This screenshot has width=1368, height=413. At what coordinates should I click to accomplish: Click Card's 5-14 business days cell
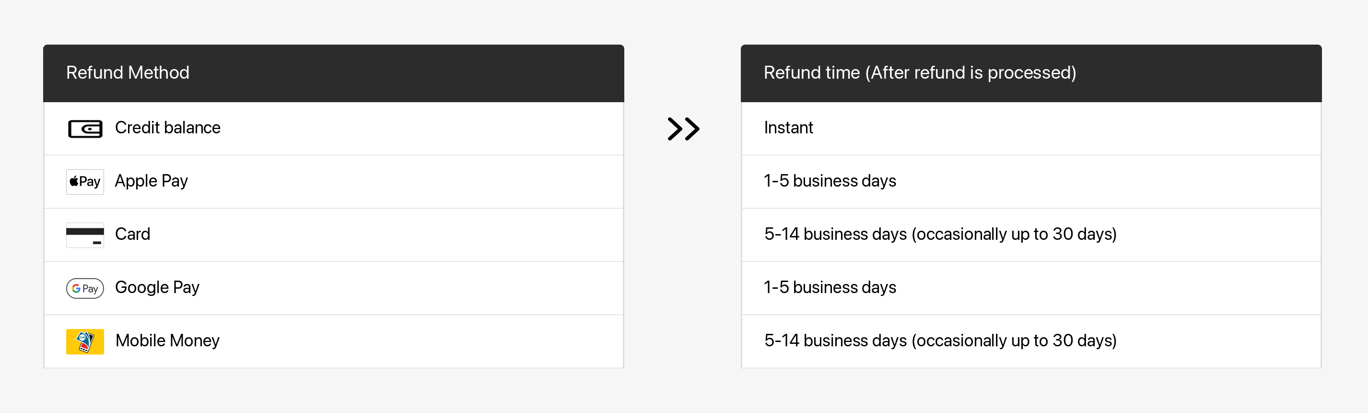[x=1031, y=235]
